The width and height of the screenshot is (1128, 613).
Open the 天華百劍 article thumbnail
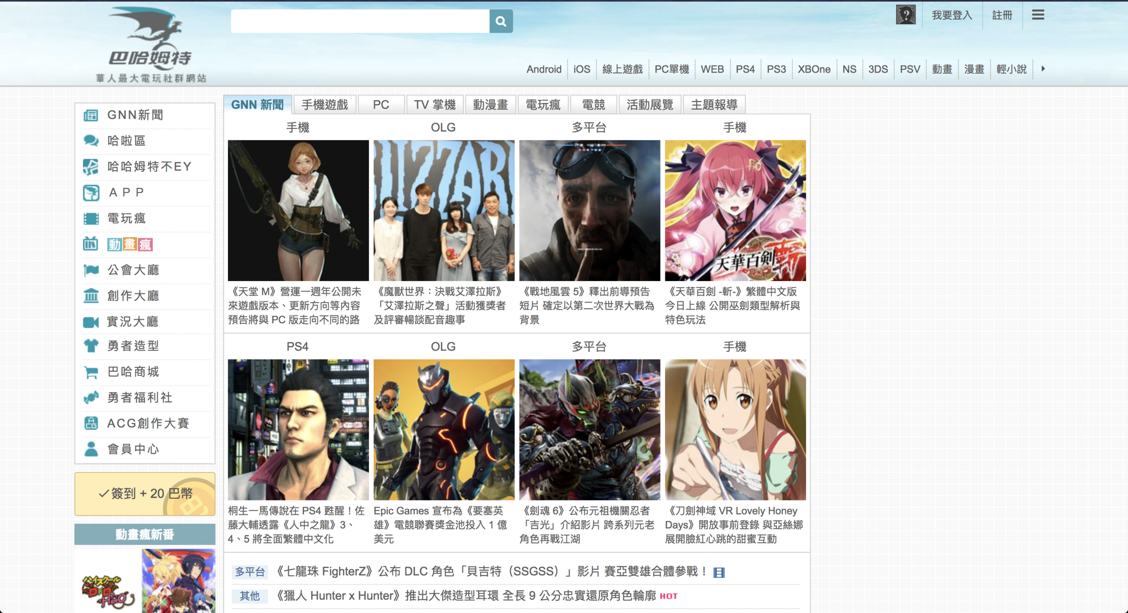pyautogui.click(x=735, y=210)
